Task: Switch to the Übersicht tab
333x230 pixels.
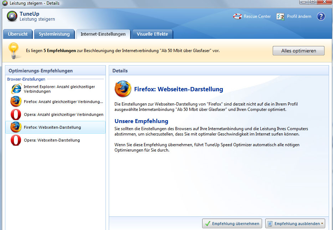Action: tap(18, 34)
